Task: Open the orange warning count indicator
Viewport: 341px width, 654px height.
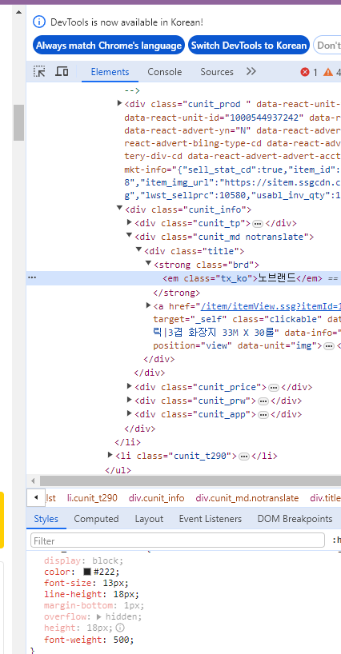Action: pos(332,72)
